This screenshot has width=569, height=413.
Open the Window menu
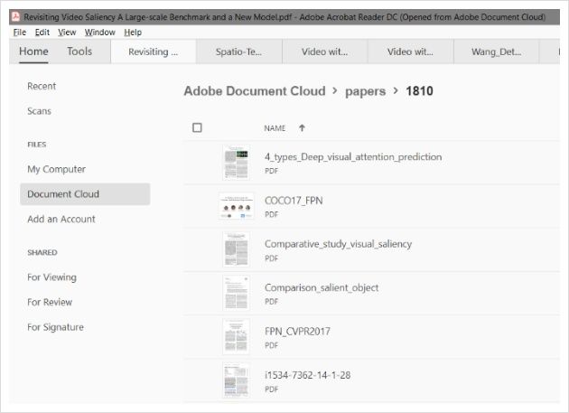click(100, 33)
